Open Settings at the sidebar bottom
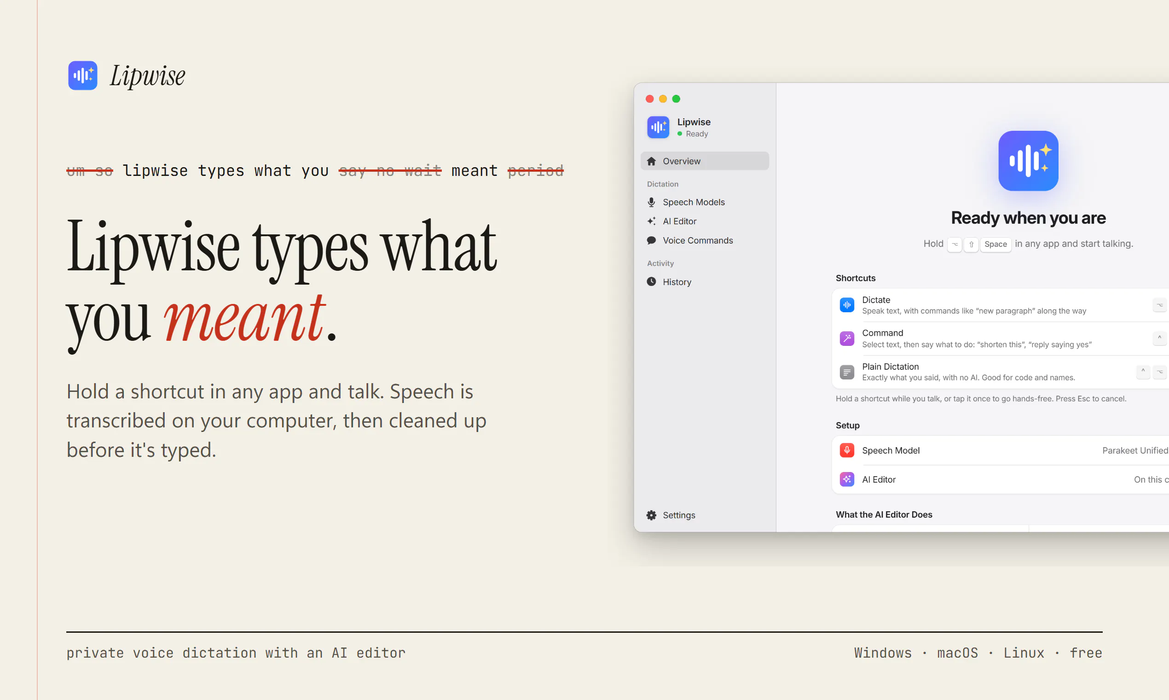Image resolution: width=1169 pixels, height=700 pixels. [705, 515]
